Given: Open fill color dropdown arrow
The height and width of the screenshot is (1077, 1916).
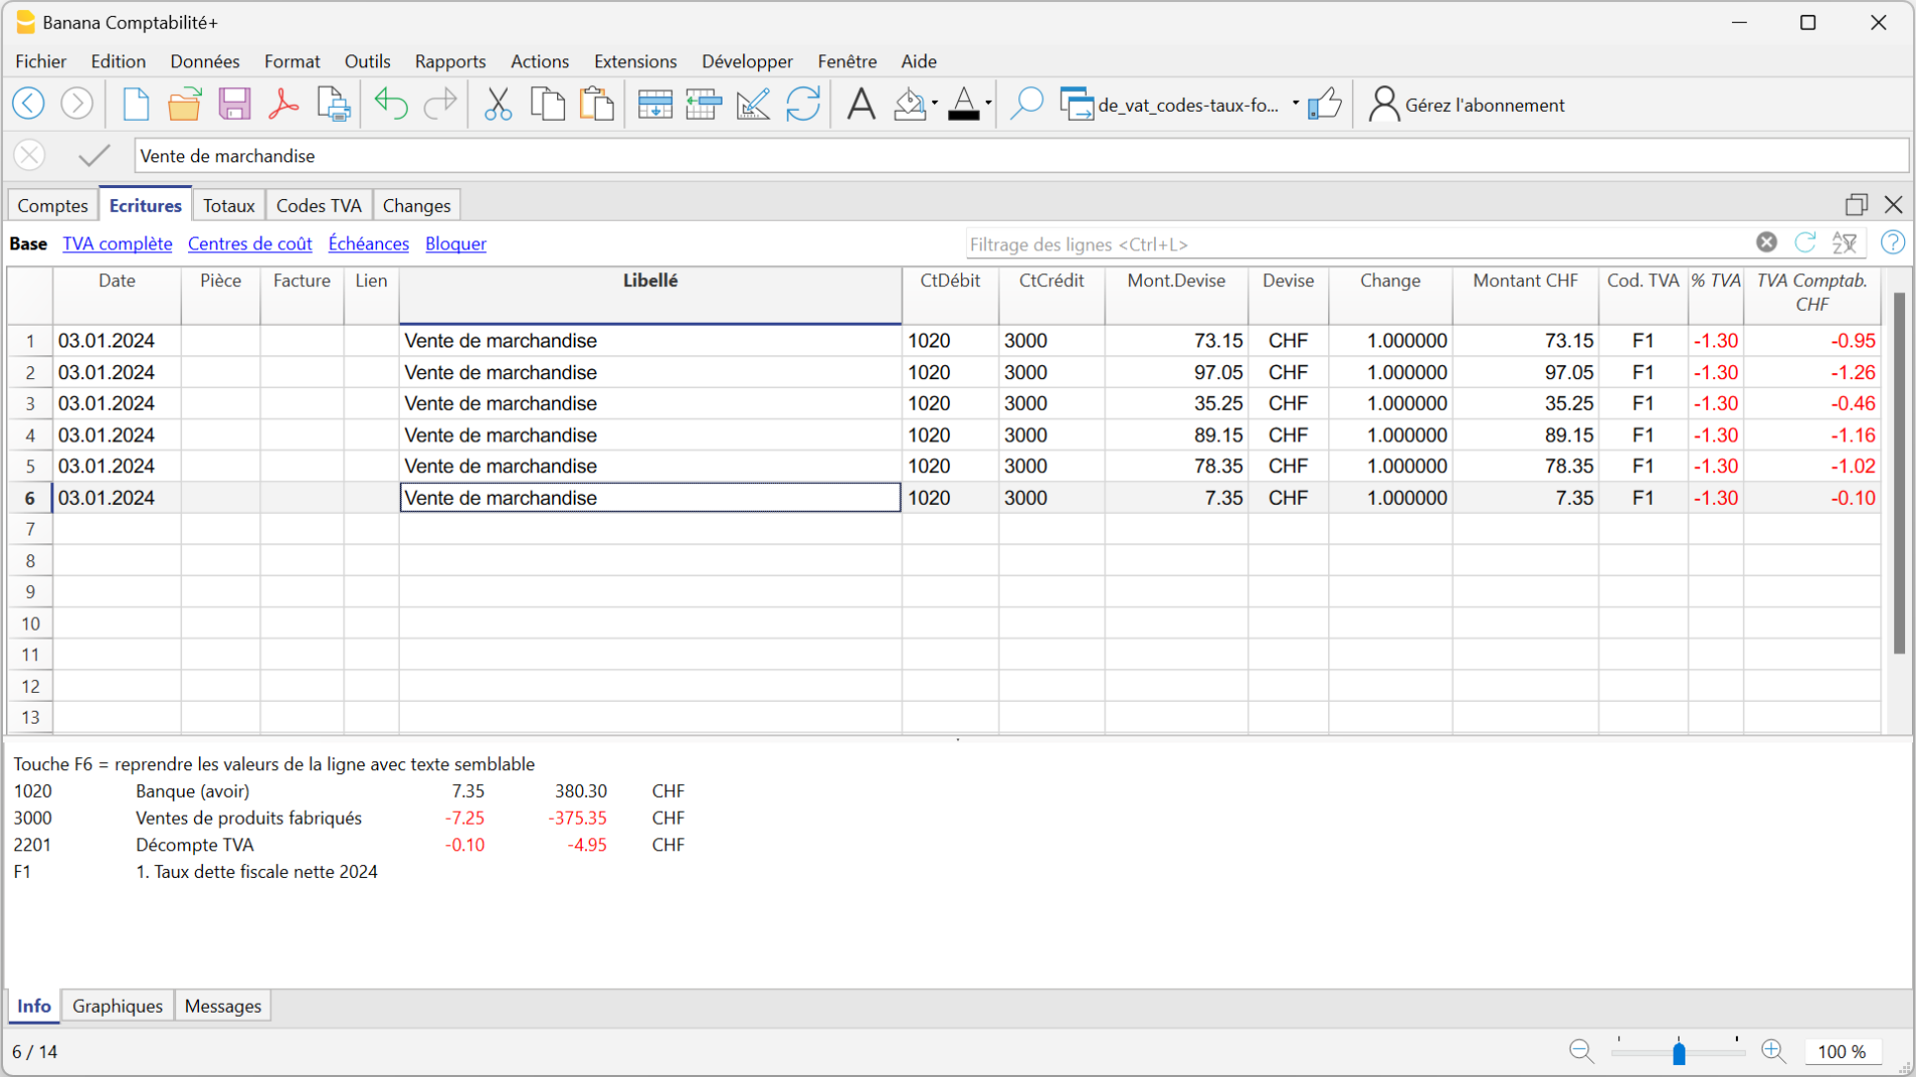Looking at the screenshot, I should pyautogui.click(x=934, y=104).
